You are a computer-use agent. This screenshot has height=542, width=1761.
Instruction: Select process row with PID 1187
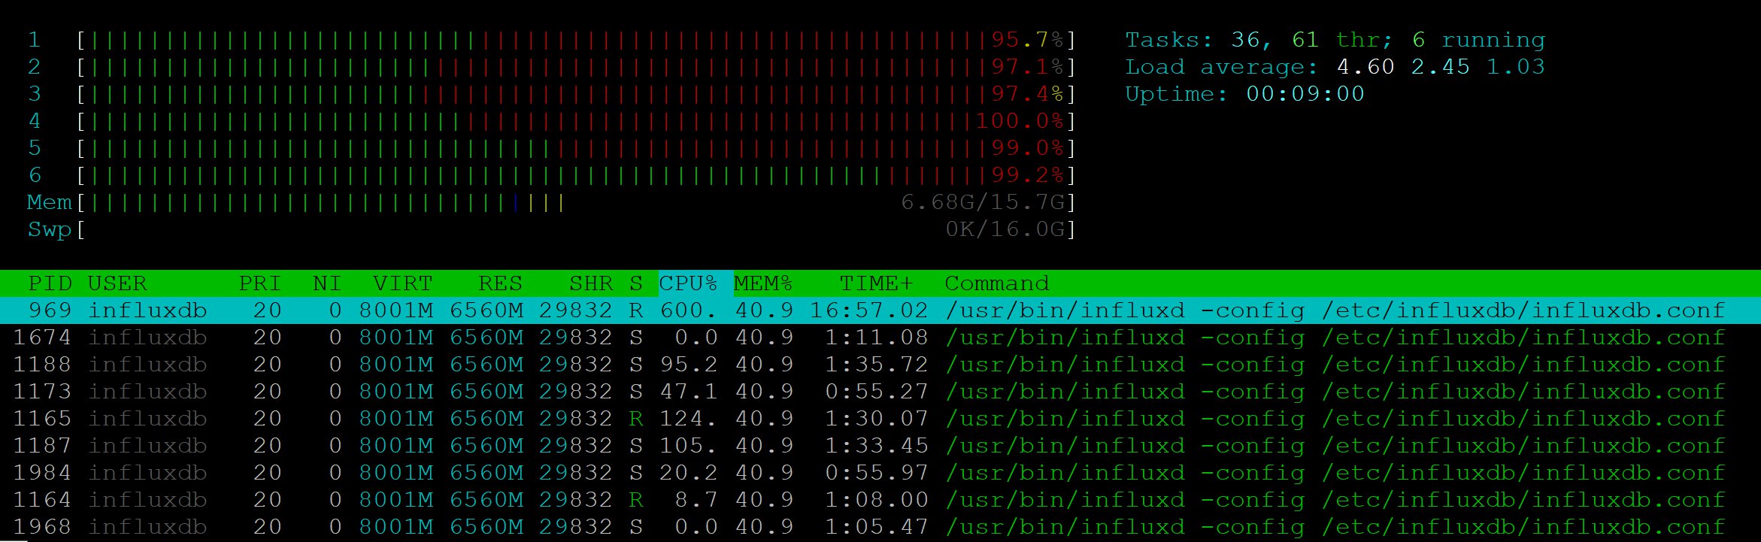(x=880, y=446)
